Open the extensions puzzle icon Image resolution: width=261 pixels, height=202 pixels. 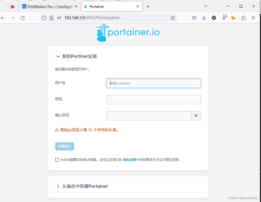[x=243, y=18]
